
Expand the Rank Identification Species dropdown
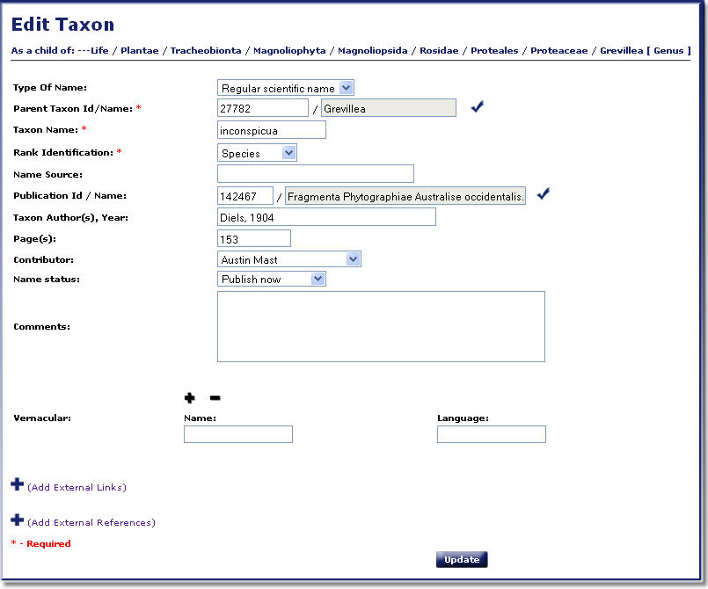tap(257, 153)
